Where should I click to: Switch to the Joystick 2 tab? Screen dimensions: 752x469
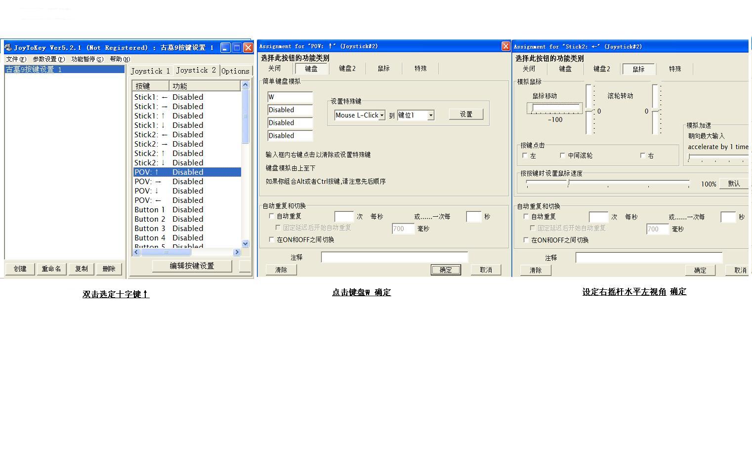[x=196, y=70]
